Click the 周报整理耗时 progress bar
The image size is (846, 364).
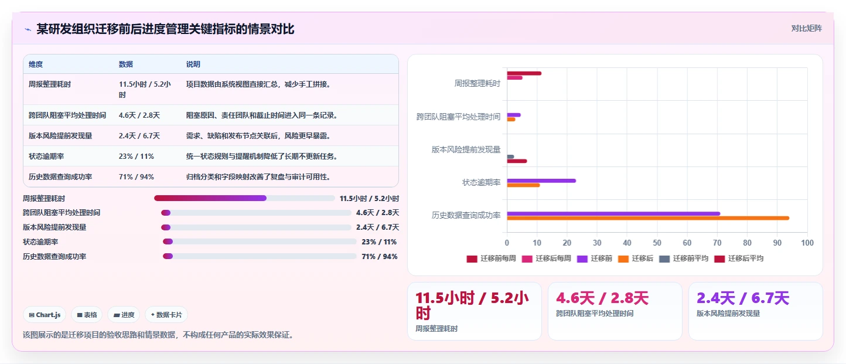tap(244, 198)
